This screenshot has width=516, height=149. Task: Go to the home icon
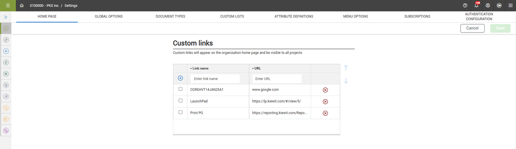22,6
